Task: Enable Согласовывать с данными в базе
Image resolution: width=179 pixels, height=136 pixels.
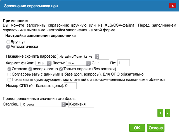Action: (x=9, y=74)
